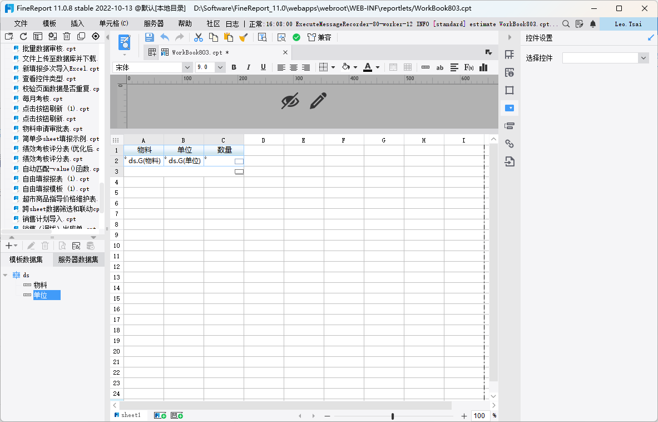The height and width of the screenshot is (422, 658).
Task: Click the zoom slider handle
Action: (x=392, y=416)
